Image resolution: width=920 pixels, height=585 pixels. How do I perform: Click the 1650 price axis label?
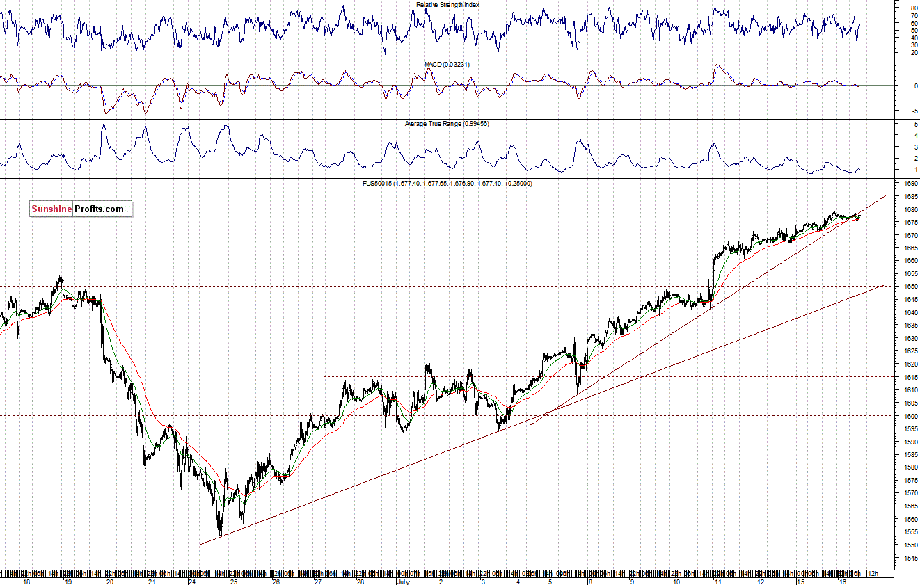(910, 287)
